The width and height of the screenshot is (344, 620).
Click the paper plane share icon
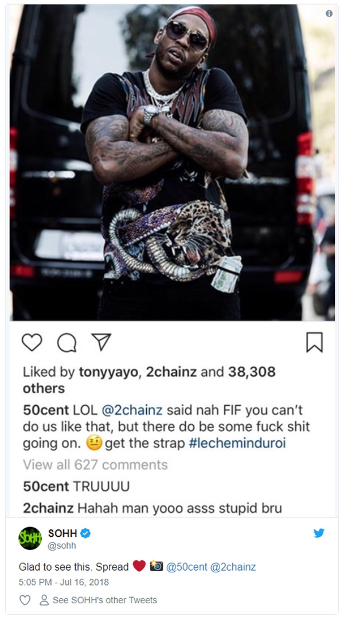tap(101, 342)
